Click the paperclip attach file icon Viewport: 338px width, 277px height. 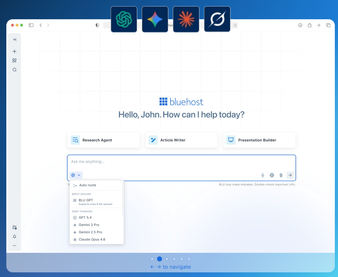[x=281, y=175]
